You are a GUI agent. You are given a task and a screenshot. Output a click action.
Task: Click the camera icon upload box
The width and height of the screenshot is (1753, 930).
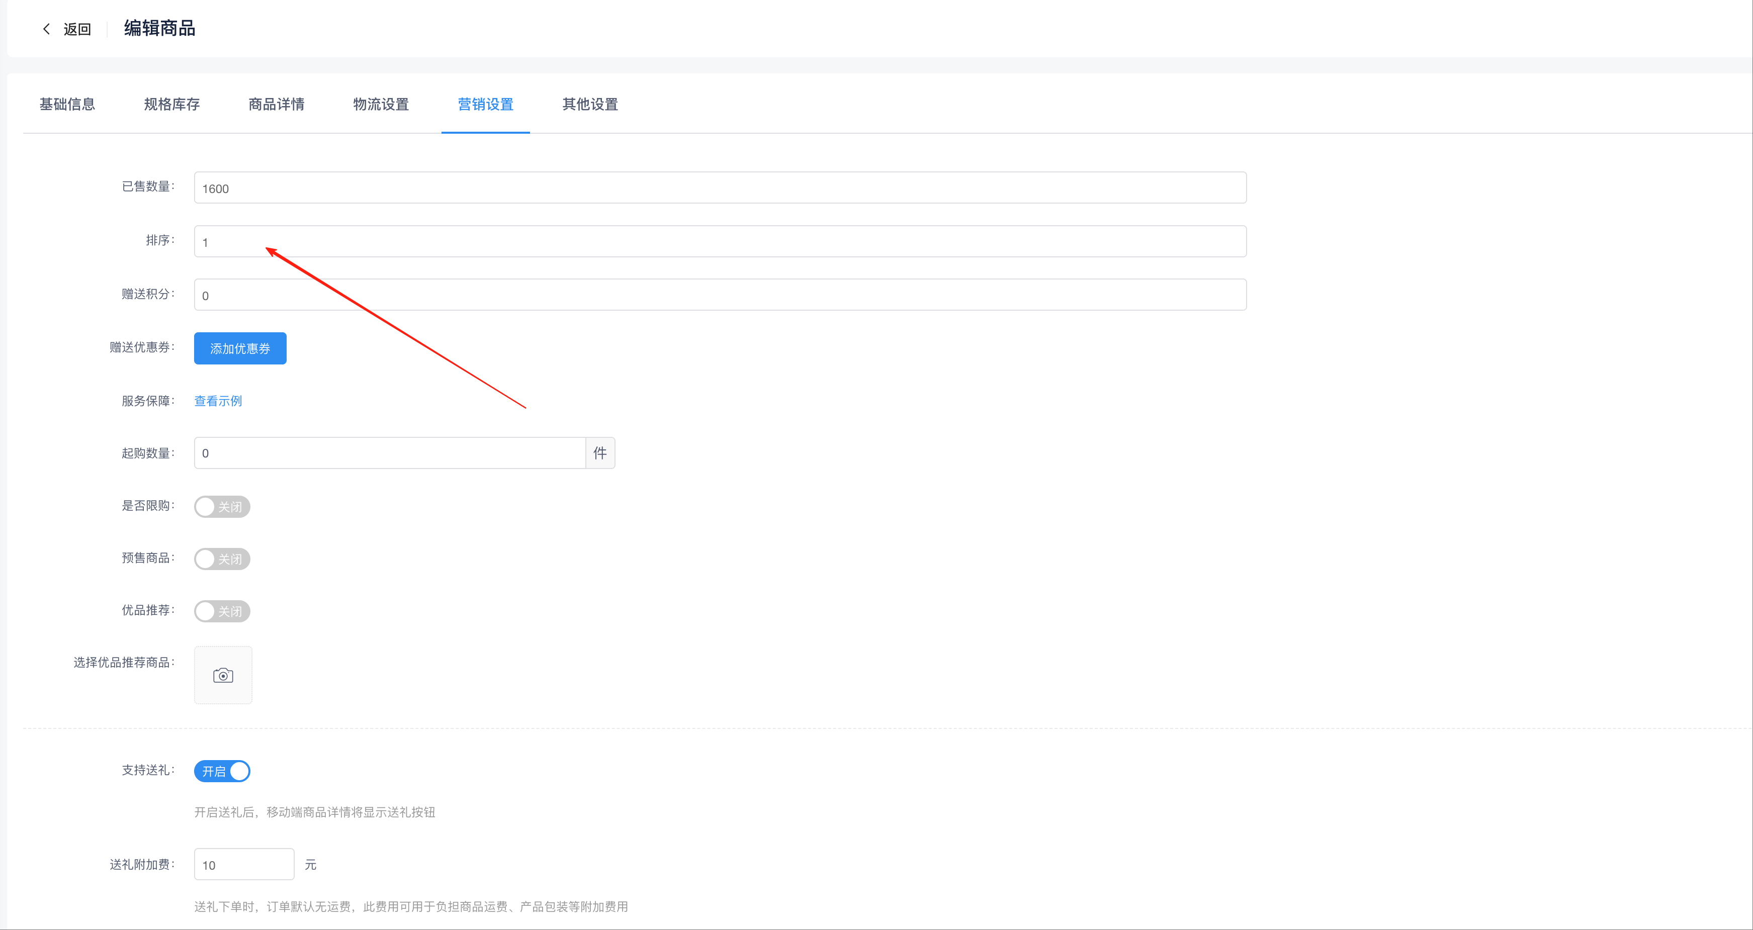[223, 675]
